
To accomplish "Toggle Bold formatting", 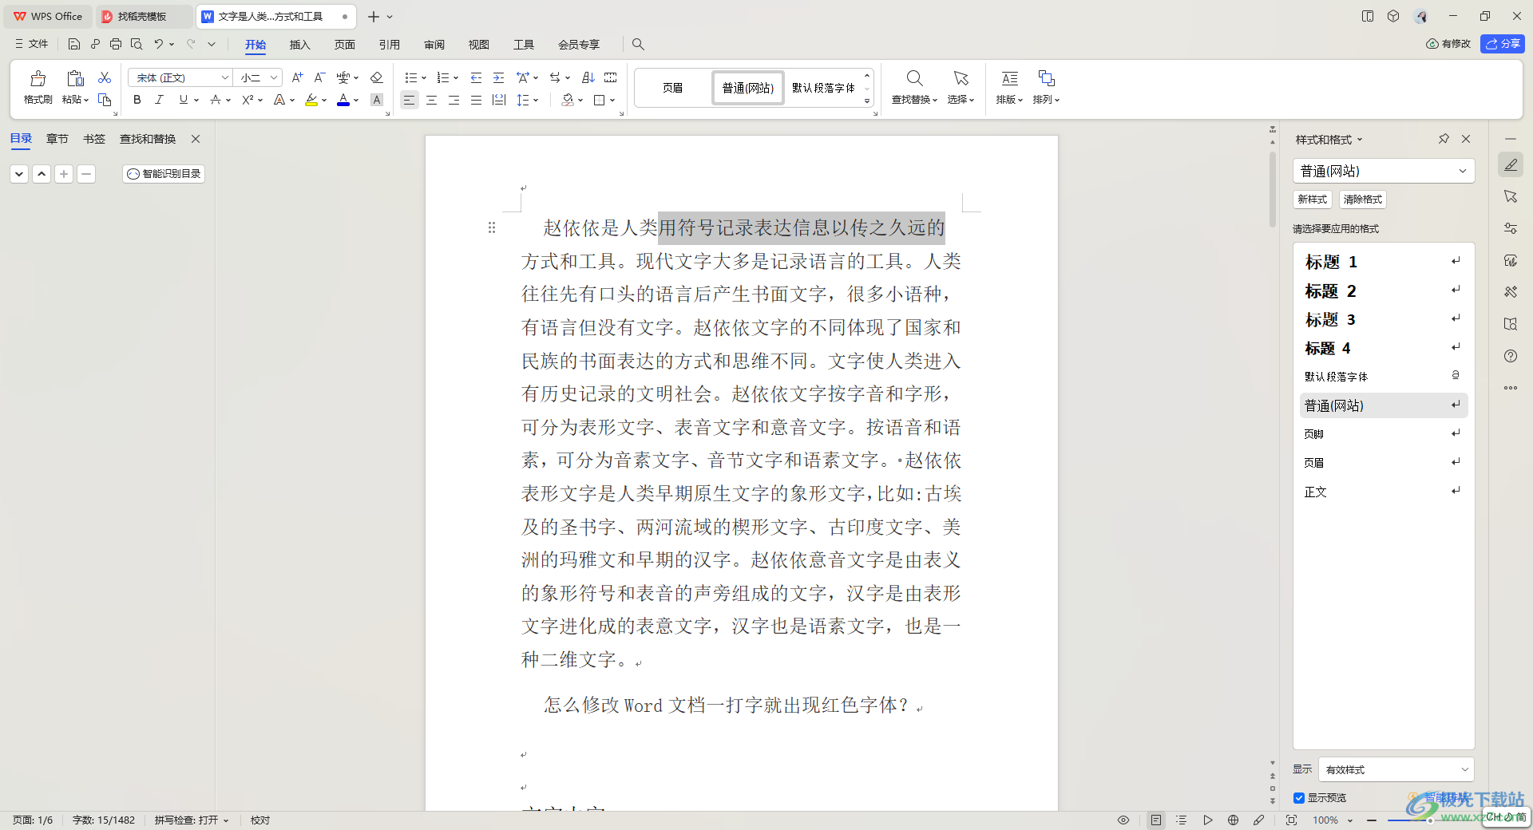I will (x=137, y=100).
